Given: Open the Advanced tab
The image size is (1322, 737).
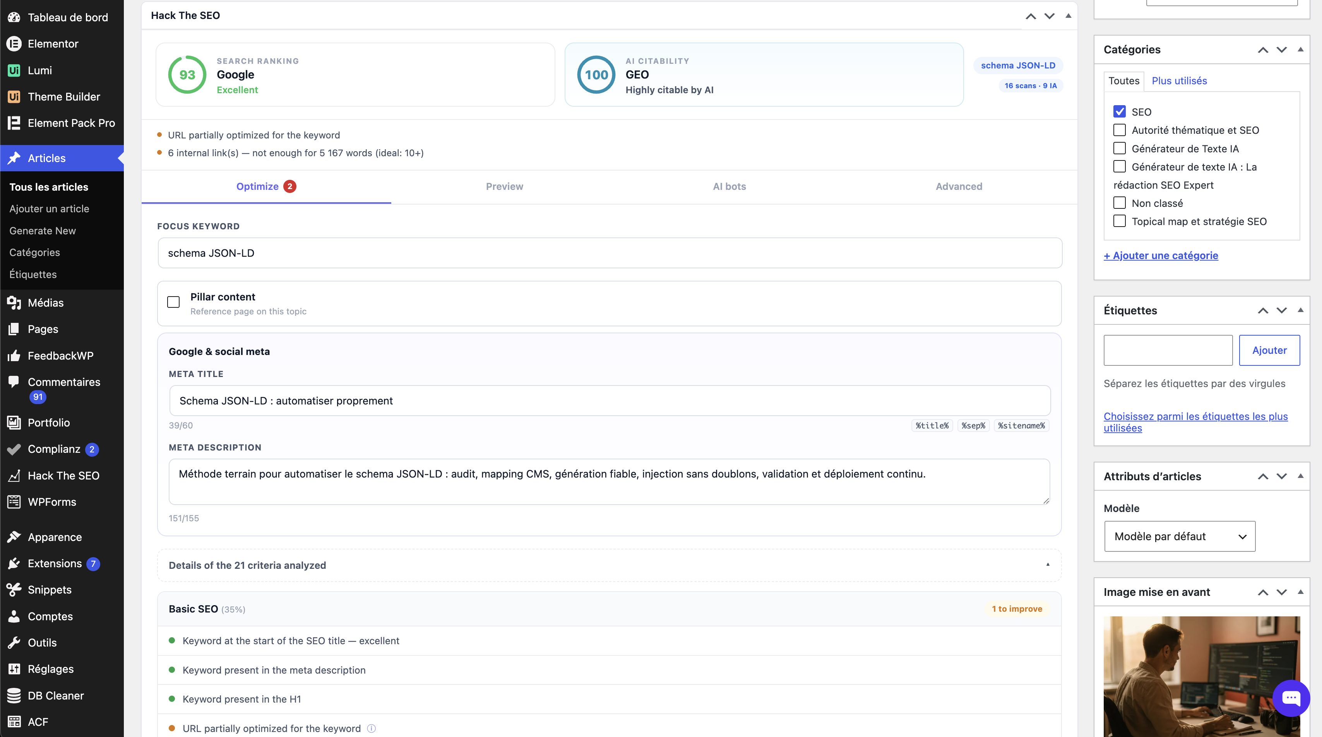Looking at the screenshot, I should 959,187.
